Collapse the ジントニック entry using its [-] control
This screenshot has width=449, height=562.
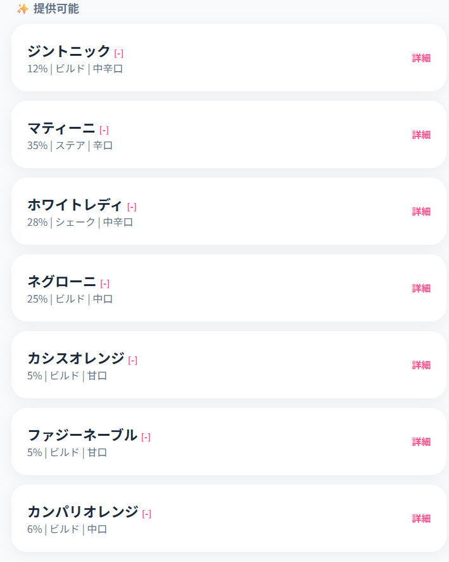tap(118, 52)
